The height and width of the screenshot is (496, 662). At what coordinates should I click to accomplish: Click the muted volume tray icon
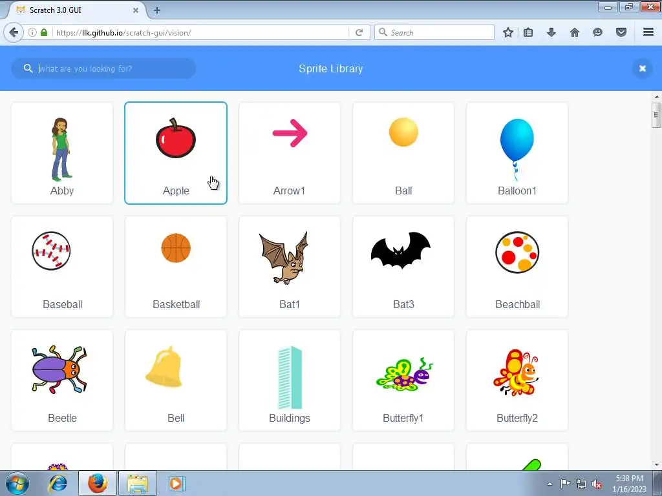click(597, 484)
